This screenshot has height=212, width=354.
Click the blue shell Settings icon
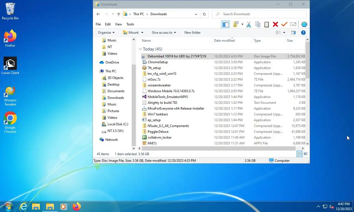(x=304, y=24)
